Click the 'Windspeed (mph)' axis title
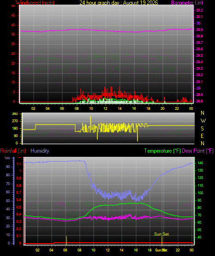The image size is (215, 256). (35, 3)
